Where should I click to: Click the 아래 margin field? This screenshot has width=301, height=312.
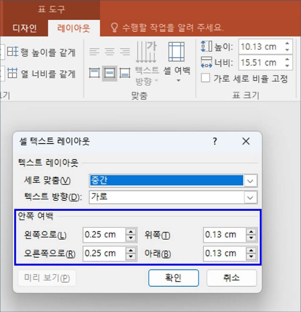pos(224,253)
